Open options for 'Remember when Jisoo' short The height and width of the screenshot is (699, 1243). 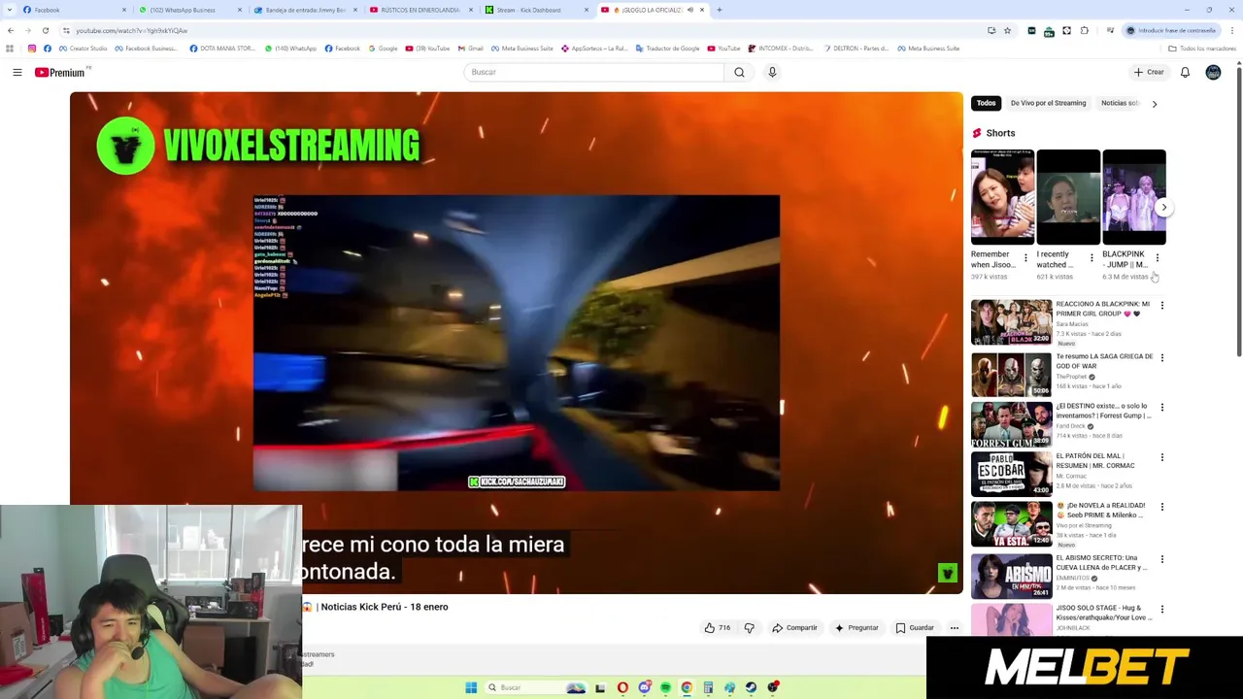click(1025, 258)
